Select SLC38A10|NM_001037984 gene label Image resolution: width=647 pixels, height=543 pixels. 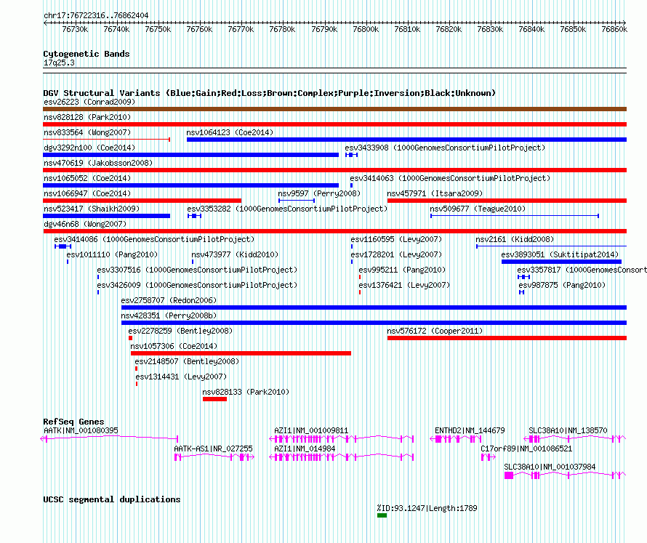550,467
